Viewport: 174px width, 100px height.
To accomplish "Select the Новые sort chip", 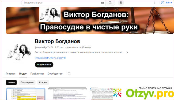I will coord(11,82).
